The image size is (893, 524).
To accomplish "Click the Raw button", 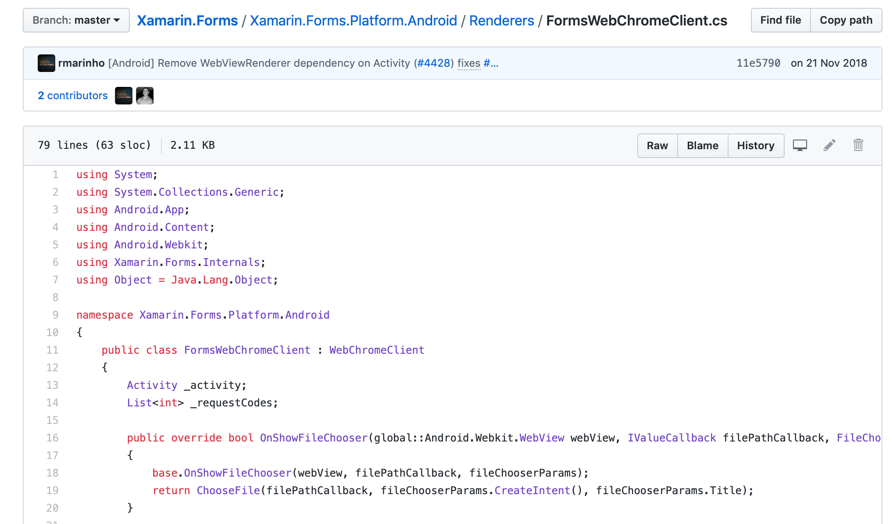I will coord(657,146).
